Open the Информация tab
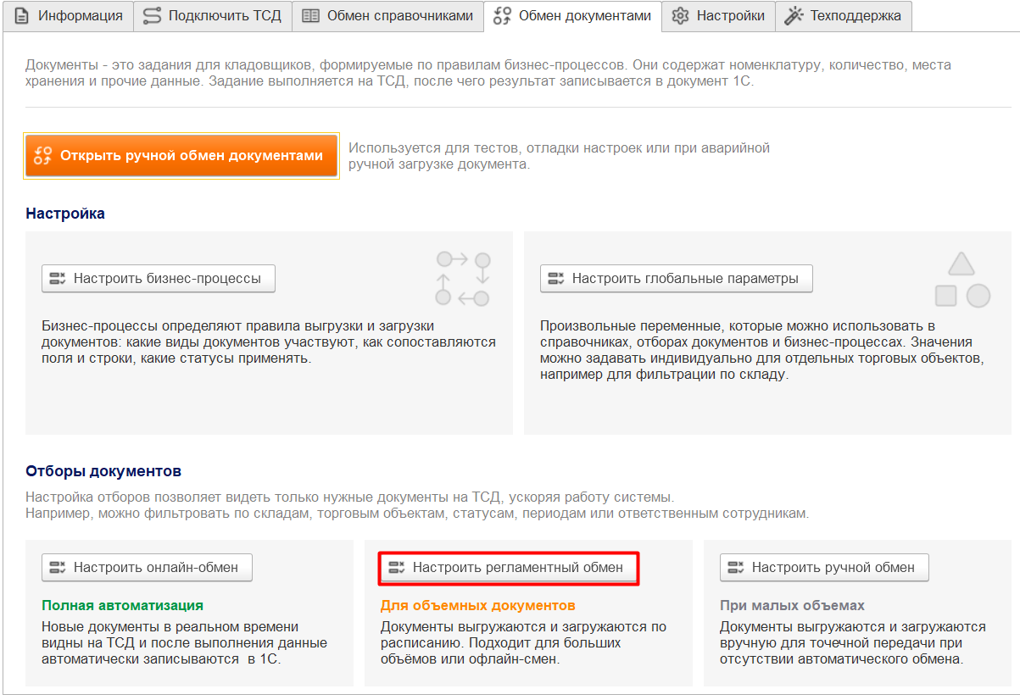 pos(68,16)
